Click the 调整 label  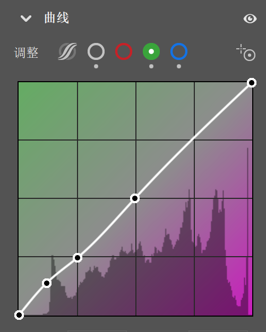point(26,53)
